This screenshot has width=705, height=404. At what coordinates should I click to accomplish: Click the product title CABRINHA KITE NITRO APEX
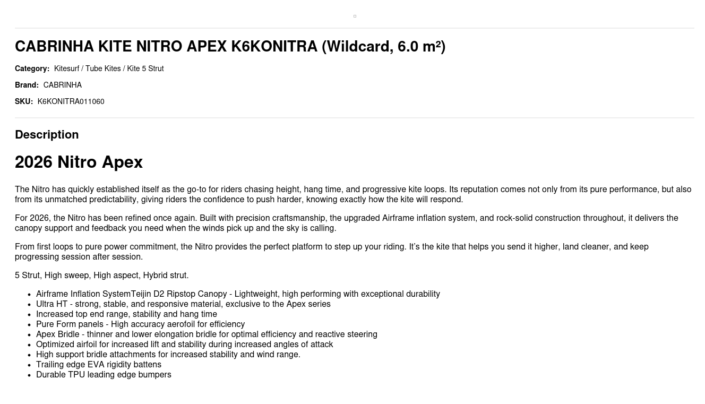(x=230, y=47)
